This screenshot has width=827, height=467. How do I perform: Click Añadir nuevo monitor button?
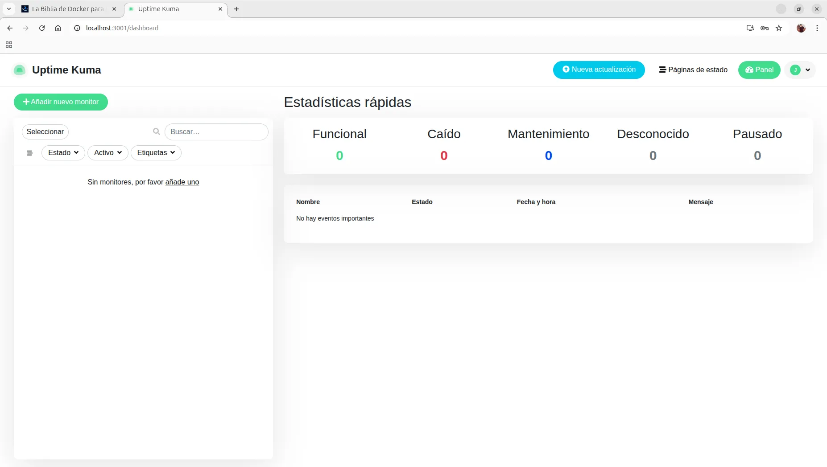pos(61,102)
